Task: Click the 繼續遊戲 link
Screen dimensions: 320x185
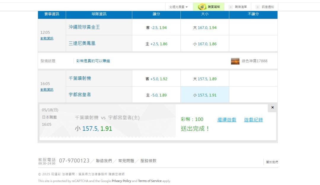Action: pos(227,120)
